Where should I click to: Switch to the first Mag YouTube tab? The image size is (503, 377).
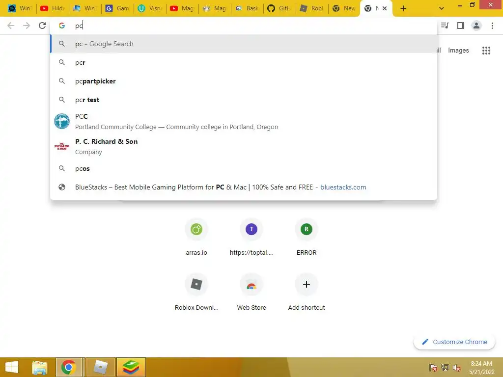[182, 8]
